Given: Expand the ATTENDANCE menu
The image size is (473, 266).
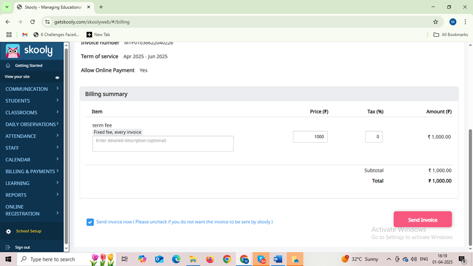Looking at the screenshot, I should tap(32, 136).
